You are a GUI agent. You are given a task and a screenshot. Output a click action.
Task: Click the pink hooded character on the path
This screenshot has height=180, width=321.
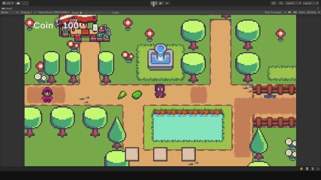tap(47, 95)
